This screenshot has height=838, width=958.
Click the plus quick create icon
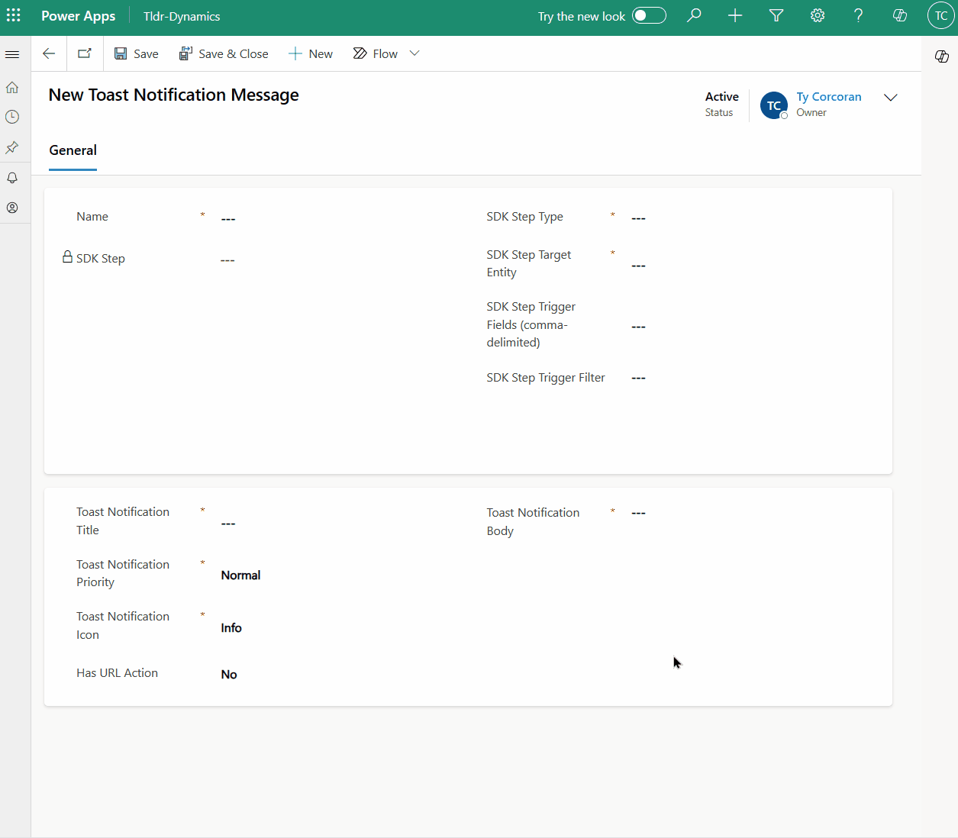[735, 16]
